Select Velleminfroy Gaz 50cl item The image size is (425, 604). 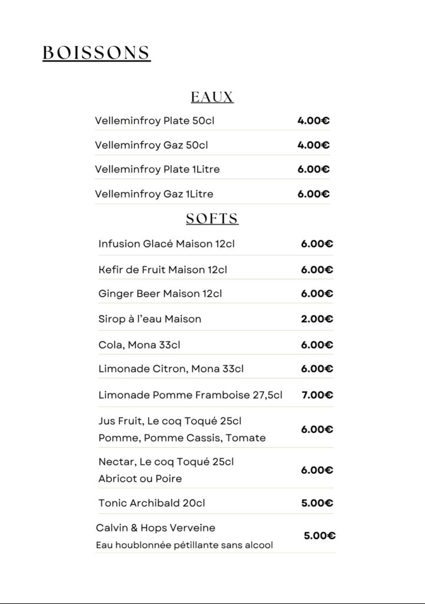(x=151, y=145)
